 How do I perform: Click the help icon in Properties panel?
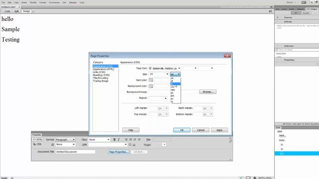pos(230,139)
